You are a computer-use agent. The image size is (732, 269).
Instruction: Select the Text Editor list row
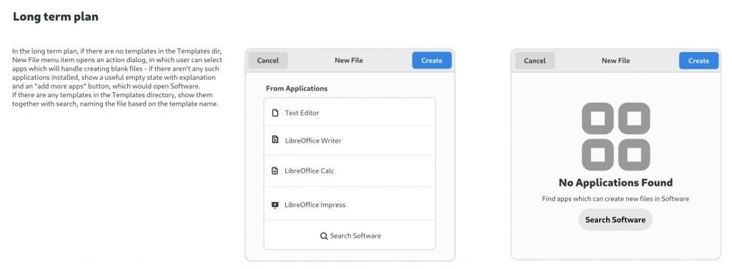point(350,112)
